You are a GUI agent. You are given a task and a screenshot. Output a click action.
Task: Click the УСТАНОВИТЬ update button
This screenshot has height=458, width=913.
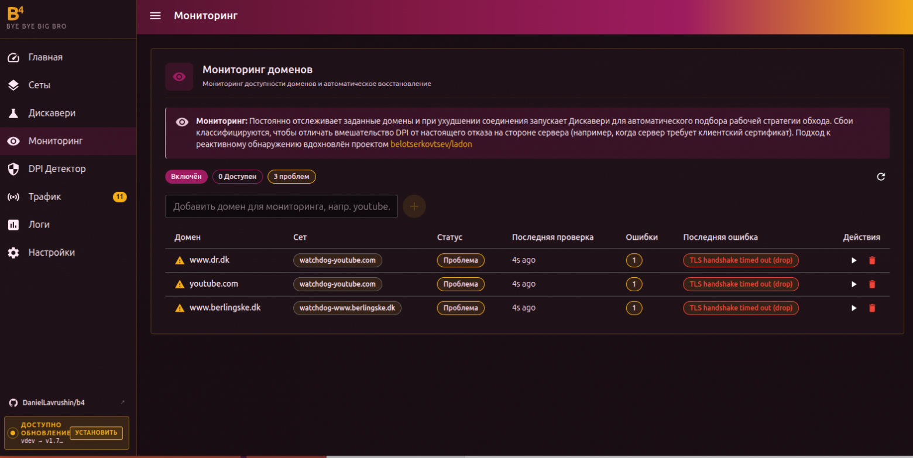(x=96, y=433)
